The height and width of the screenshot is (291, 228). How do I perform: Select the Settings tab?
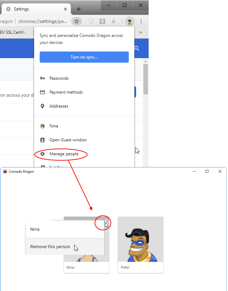click(36, 9)
